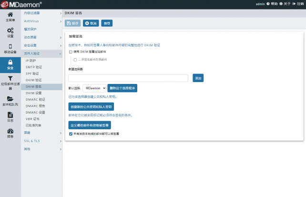The image size is (306, 197).
Task: Click the 推荐 button
Action: (x=107, y=23)
